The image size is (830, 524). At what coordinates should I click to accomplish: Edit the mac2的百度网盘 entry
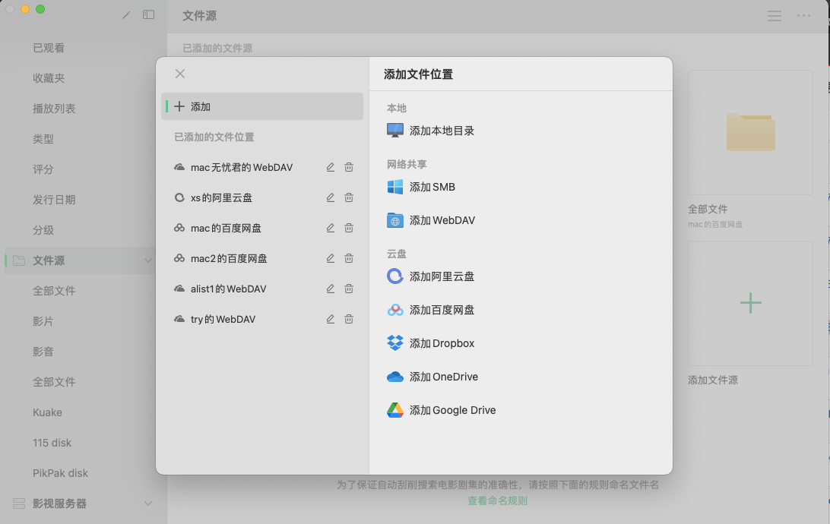click(x=331, y=258)
